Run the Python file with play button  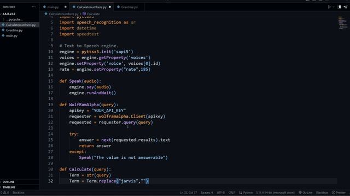[329, 7]
